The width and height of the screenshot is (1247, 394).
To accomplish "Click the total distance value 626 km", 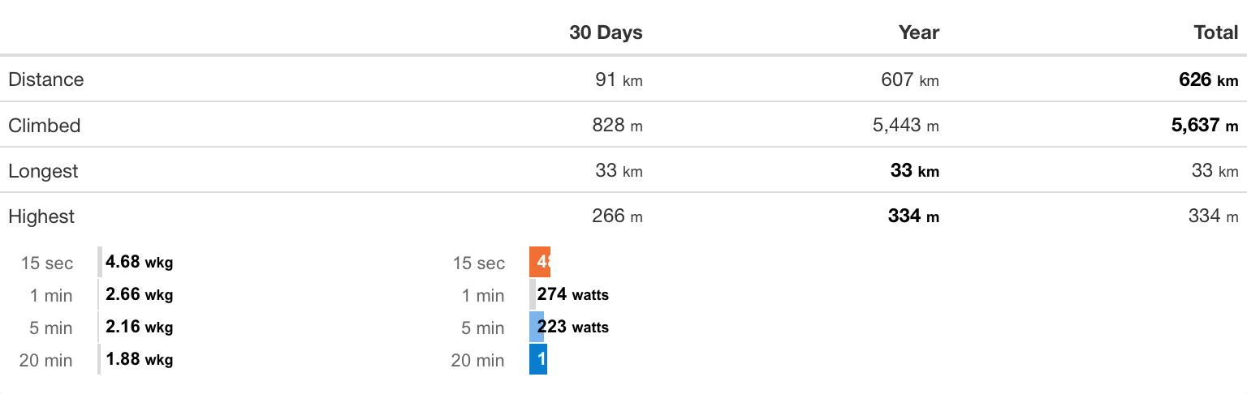I will [1208, 79].
